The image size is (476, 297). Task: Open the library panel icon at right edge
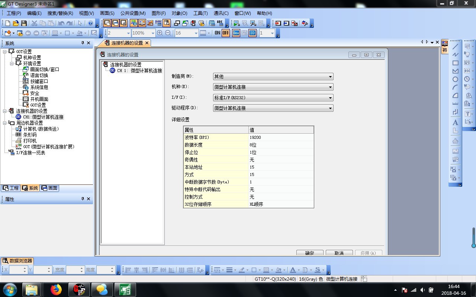tap(445, 47)
